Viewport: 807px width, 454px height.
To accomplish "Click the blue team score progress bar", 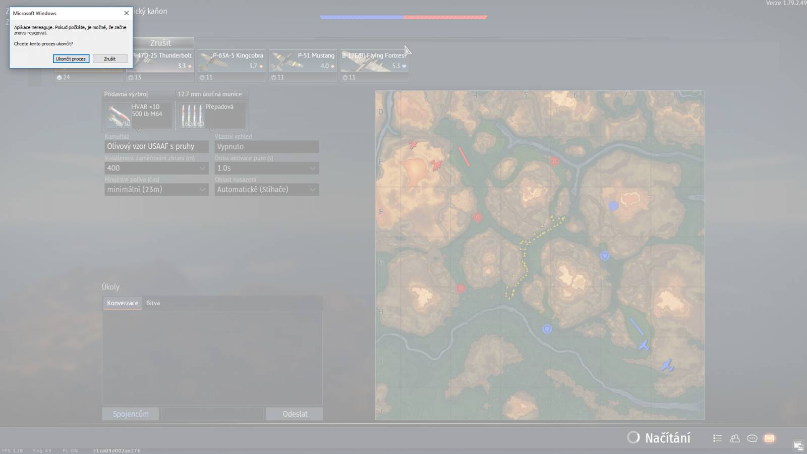I will [x=361, y=17].
